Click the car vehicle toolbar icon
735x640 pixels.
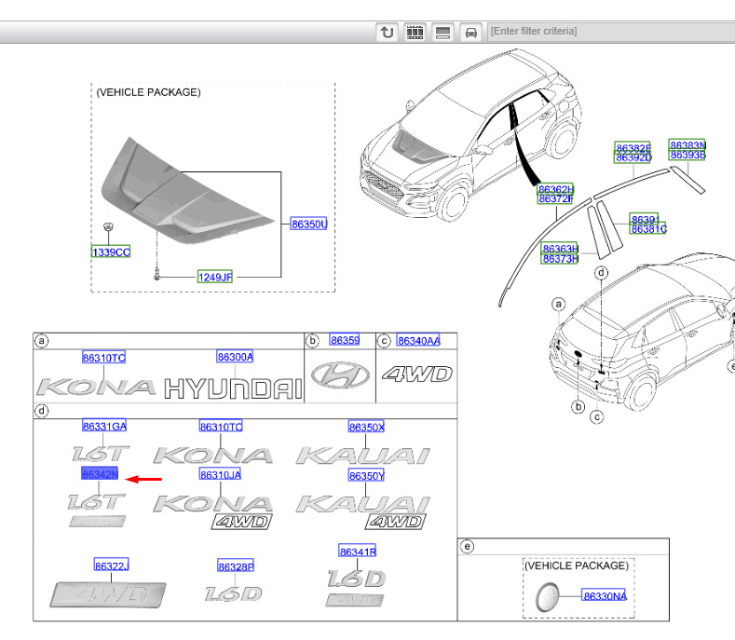point(471,33)
